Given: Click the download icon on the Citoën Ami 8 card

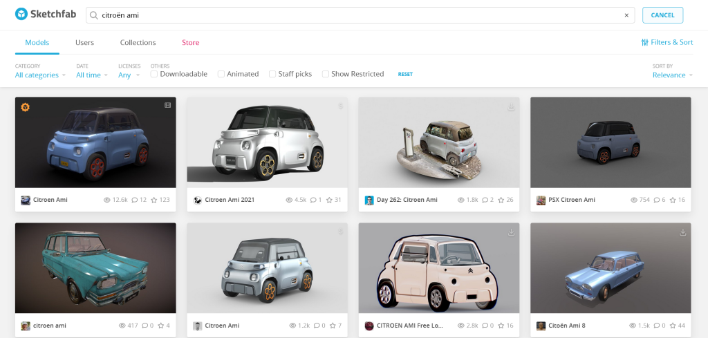Looking at the screenshot, I should pos(682,232).
